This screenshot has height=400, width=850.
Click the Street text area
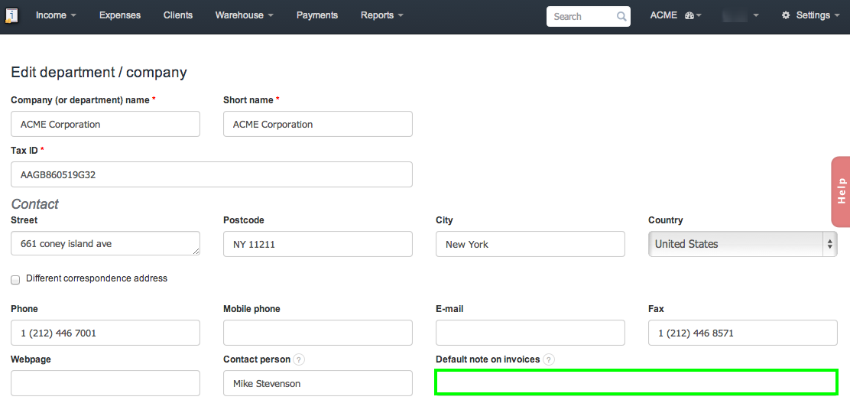pos(105,244)
